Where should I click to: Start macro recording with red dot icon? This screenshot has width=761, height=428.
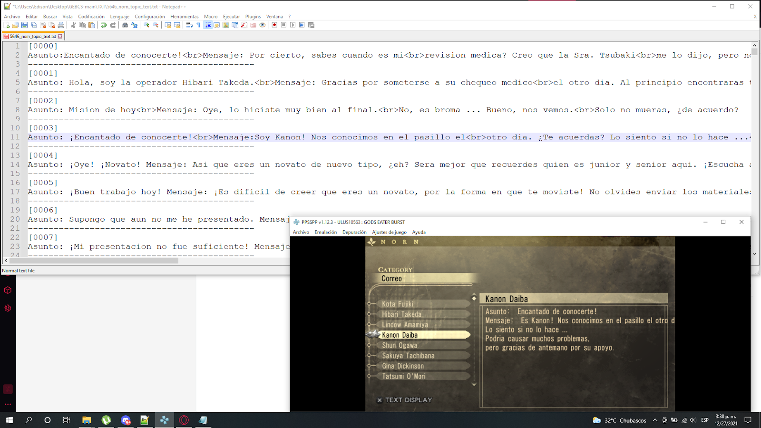(274, 25)
